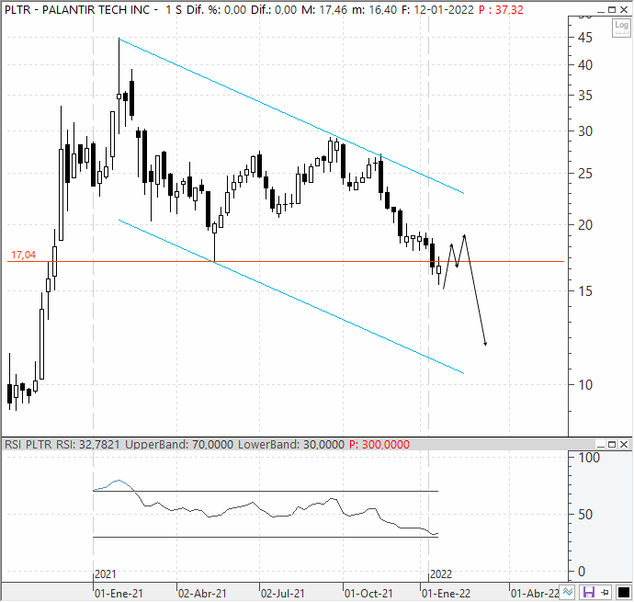Click the 02-Jul-21 date axis label
The image size is (634, 602).
283,594
